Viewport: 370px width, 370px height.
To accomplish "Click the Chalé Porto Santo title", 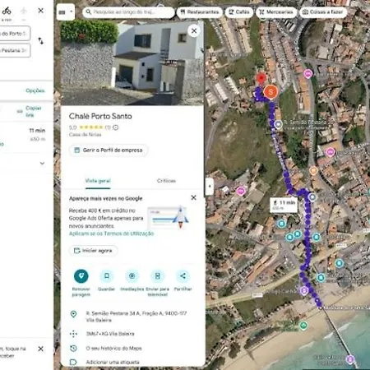I will 100,116.
